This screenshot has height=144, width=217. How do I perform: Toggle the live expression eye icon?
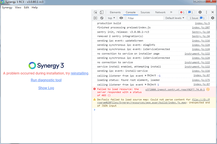121,18
